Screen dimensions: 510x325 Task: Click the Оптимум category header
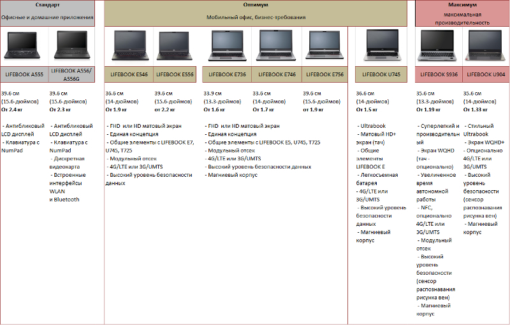pyautogui.click(x=256, y=5)
